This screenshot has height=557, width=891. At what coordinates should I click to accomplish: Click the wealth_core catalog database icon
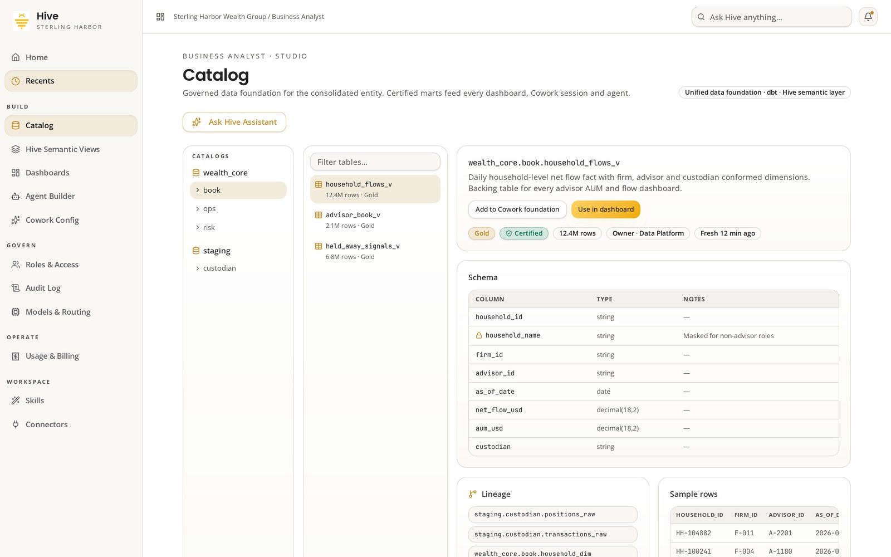pos(196,173)
